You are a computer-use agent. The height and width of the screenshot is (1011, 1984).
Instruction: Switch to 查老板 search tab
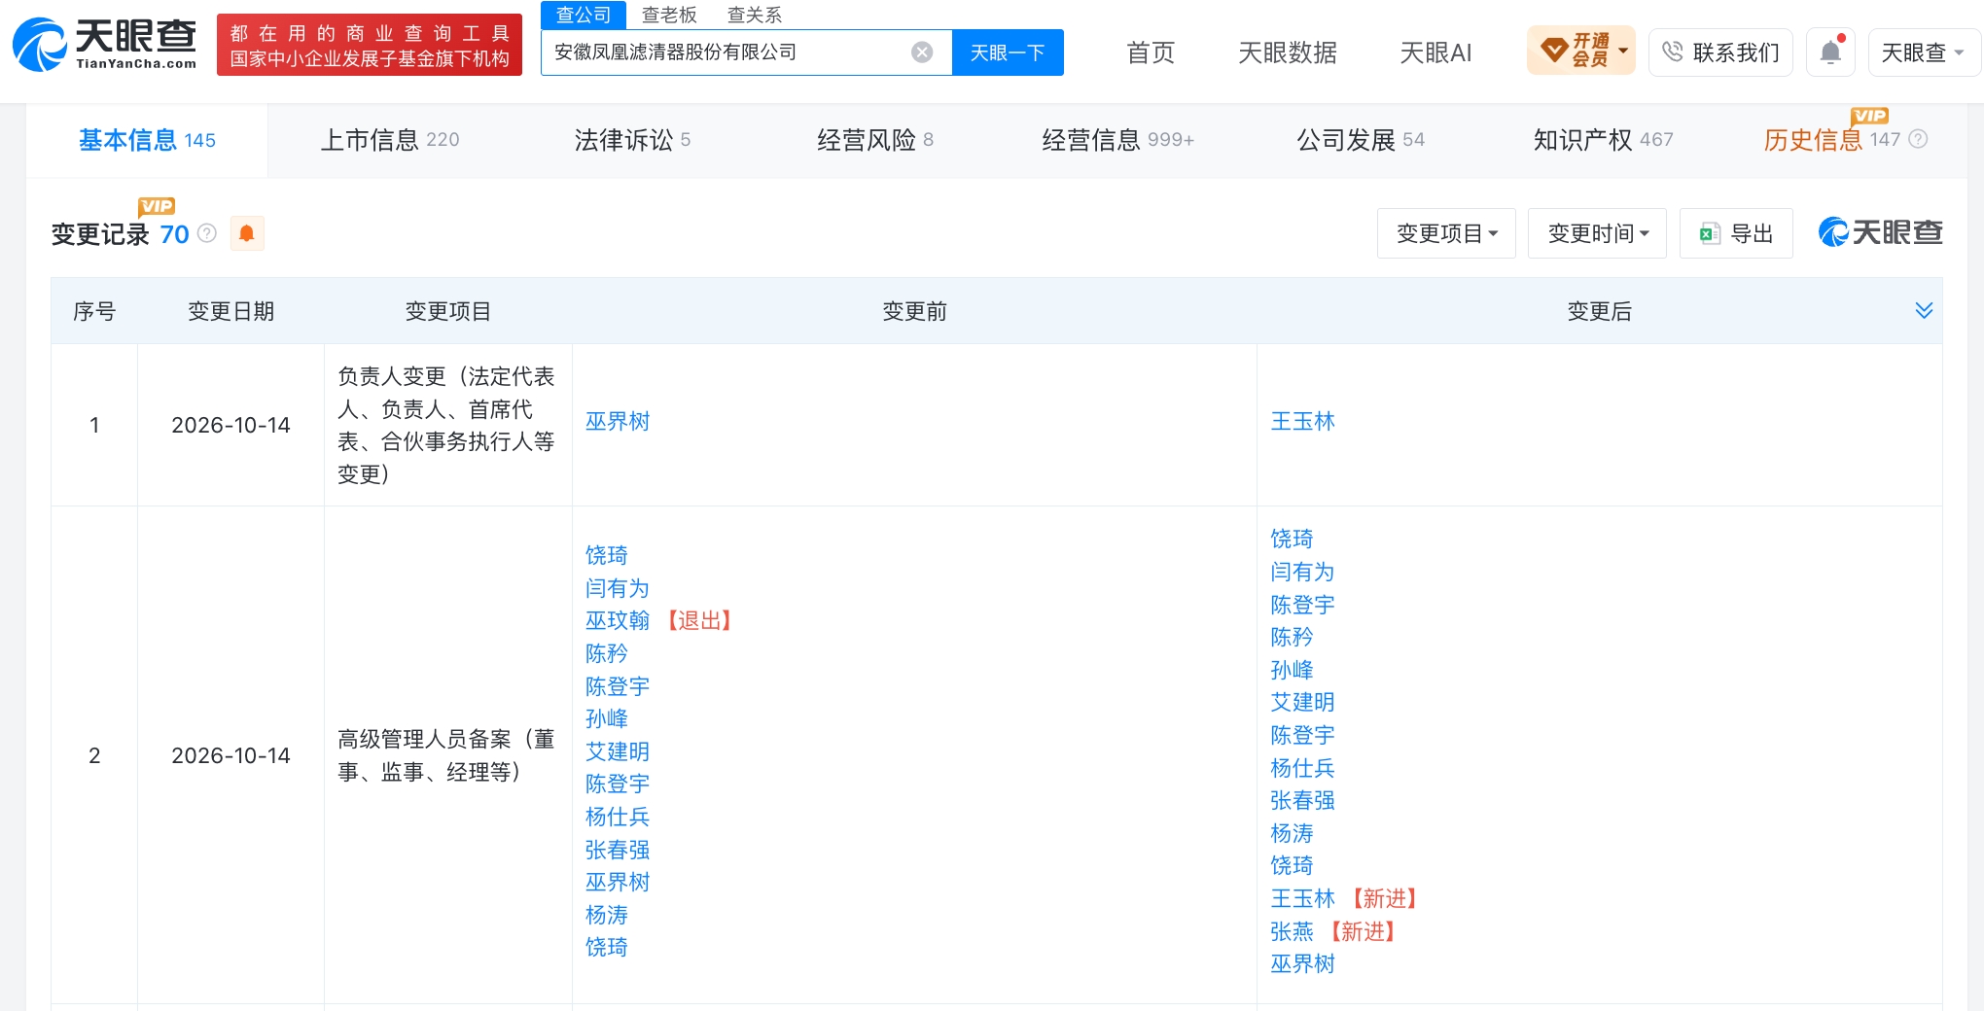[x=669, y=15]
